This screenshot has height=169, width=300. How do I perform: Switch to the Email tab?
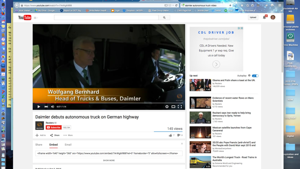(68, 145)
